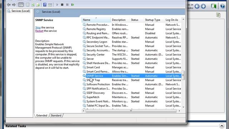The height and width of the screenshot is (129, 229).
Task: Select SPP Notification S... service name
Action: pos(98,89)
